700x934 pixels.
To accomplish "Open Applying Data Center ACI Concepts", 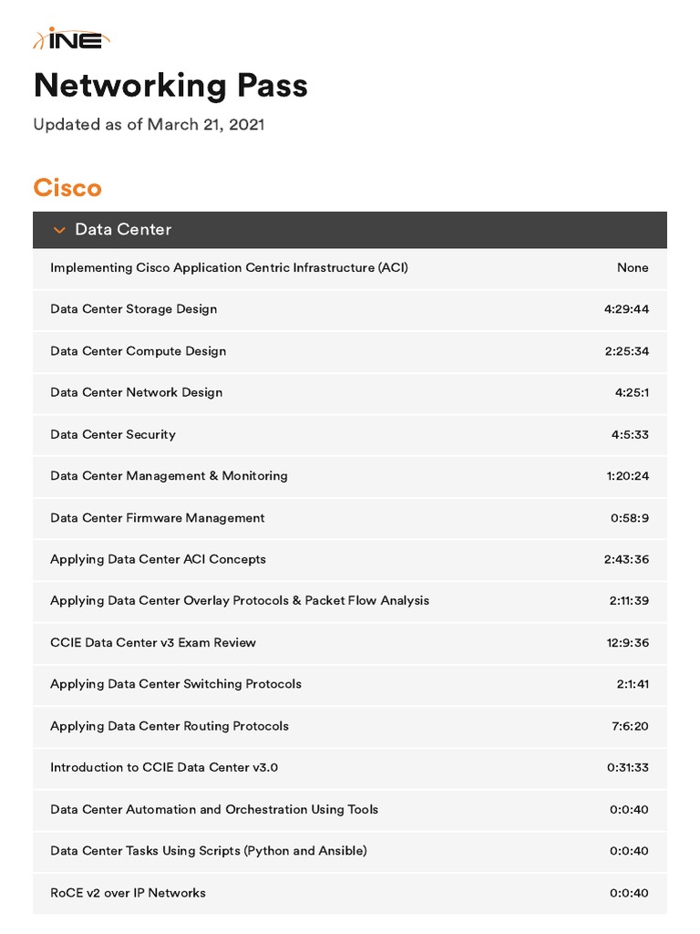I will pos(158,559).
